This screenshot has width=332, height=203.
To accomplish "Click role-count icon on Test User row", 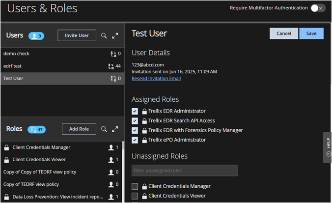I will pyautogui.click(x=113, y=79).
